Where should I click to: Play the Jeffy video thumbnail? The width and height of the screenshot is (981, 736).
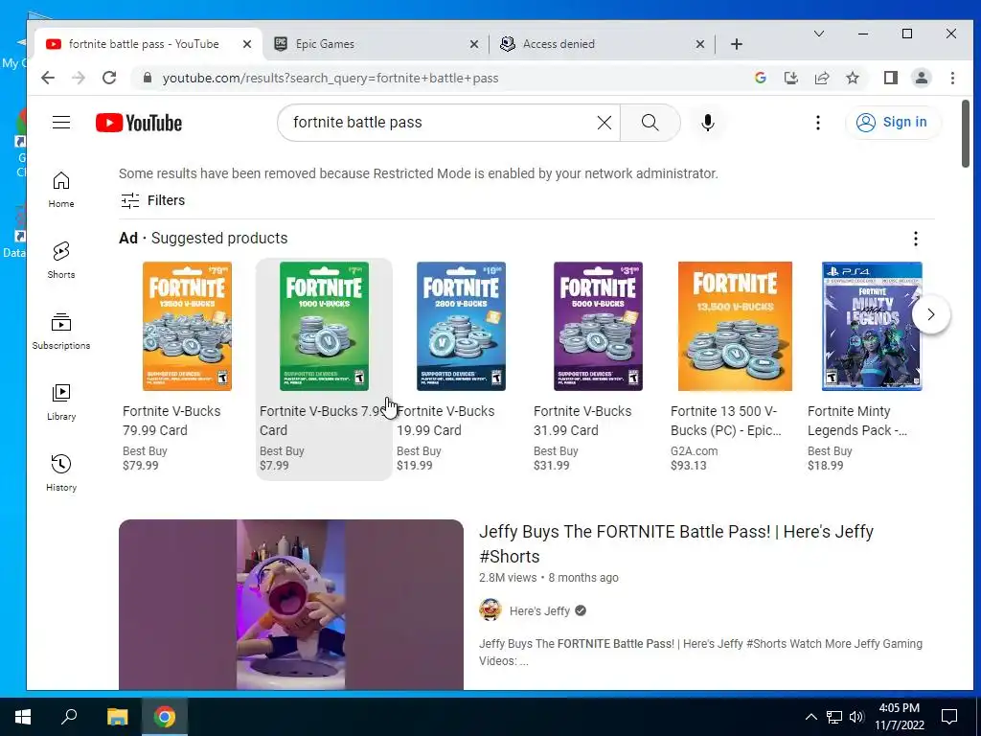point(291,605)
